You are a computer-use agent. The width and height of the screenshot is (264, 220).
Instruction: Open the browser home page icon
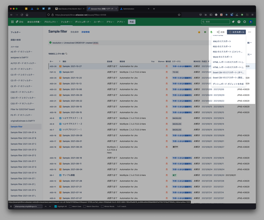click(x=27, y=15)
